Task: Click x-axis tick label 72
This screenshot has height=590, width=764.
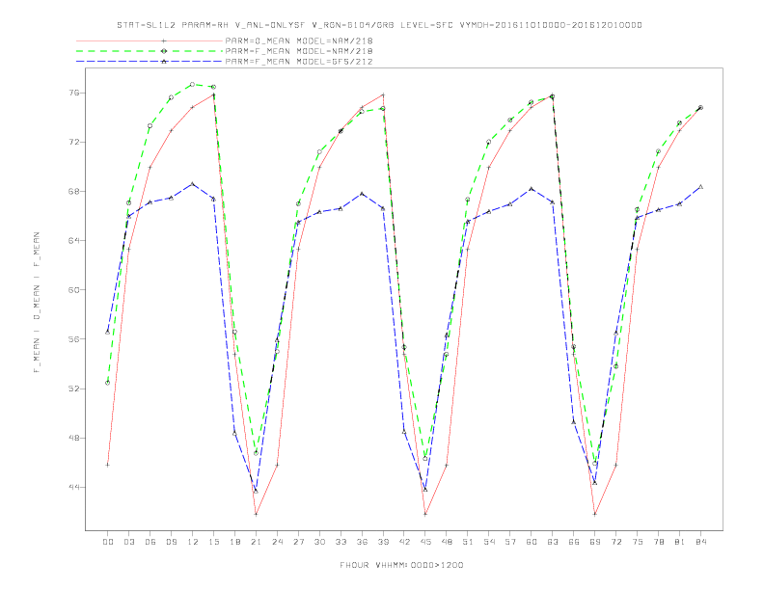Action: (616, 542)
